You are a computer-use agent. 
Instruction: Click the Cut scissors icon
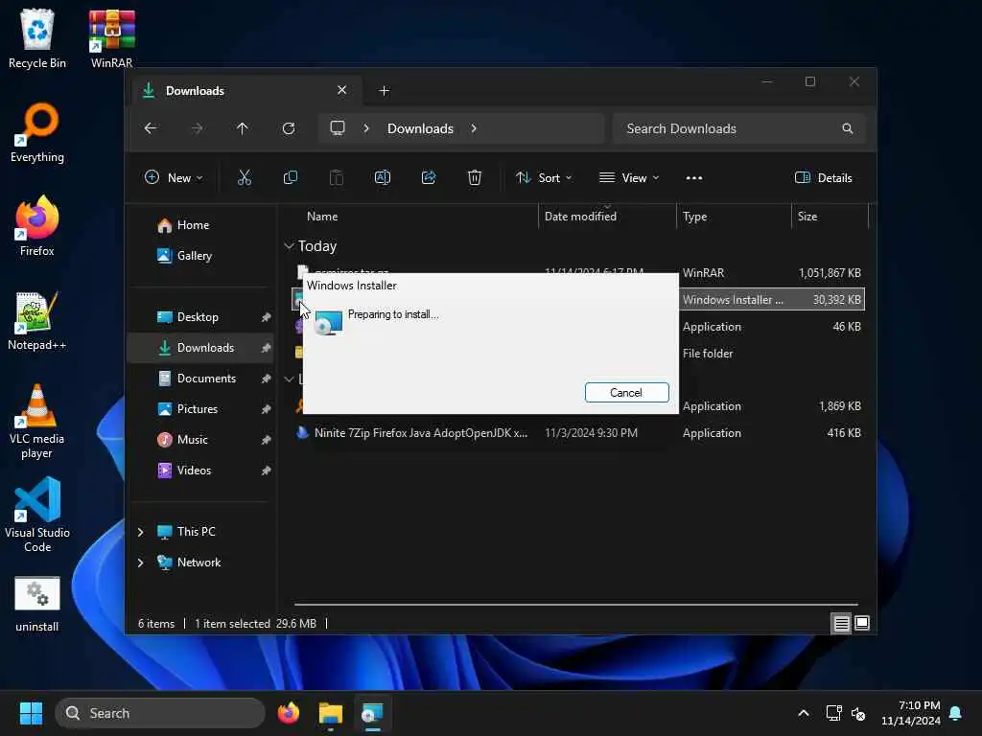tap(245, 177)
